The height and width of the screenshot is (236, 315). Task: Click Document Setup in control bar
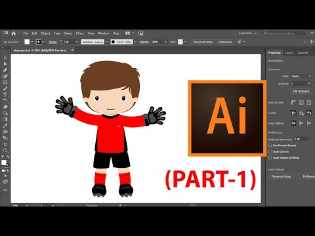tap(203, 42)
